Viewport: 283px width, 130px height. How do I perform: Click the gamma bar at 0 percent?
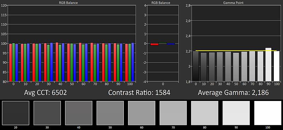click(x=196, y=66)
